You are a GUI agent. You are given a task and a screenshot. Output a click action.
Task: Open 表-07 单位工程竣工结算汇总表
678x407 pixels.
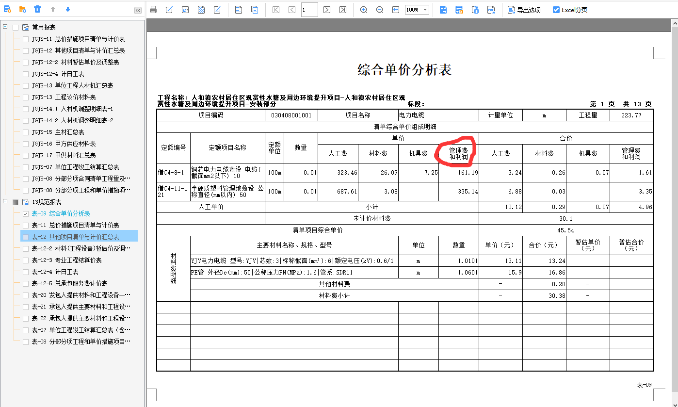click(x=81, y=330)
